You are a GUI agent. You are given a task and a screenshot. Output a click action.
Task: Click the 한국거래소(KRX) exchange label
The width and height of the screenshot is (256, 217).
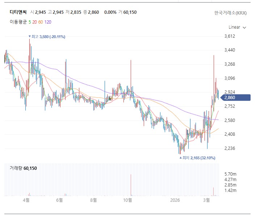230,13
